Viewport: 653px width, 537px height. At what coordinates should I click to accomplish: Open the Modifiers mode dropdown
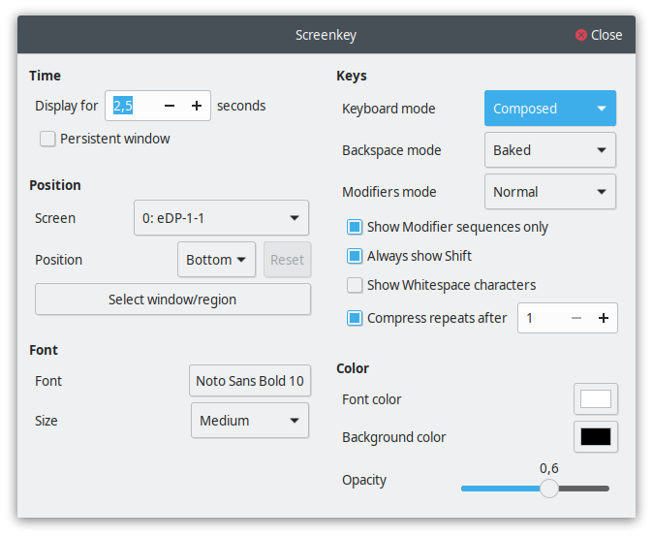pos(549,192)
